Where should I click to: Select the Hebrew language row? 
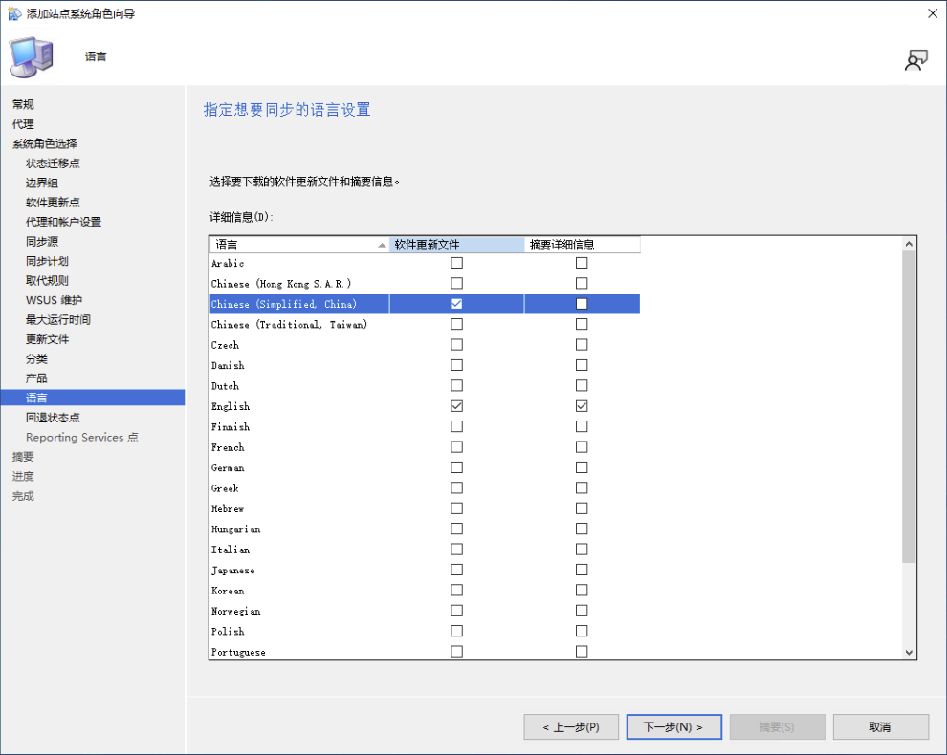coord(425,508)
